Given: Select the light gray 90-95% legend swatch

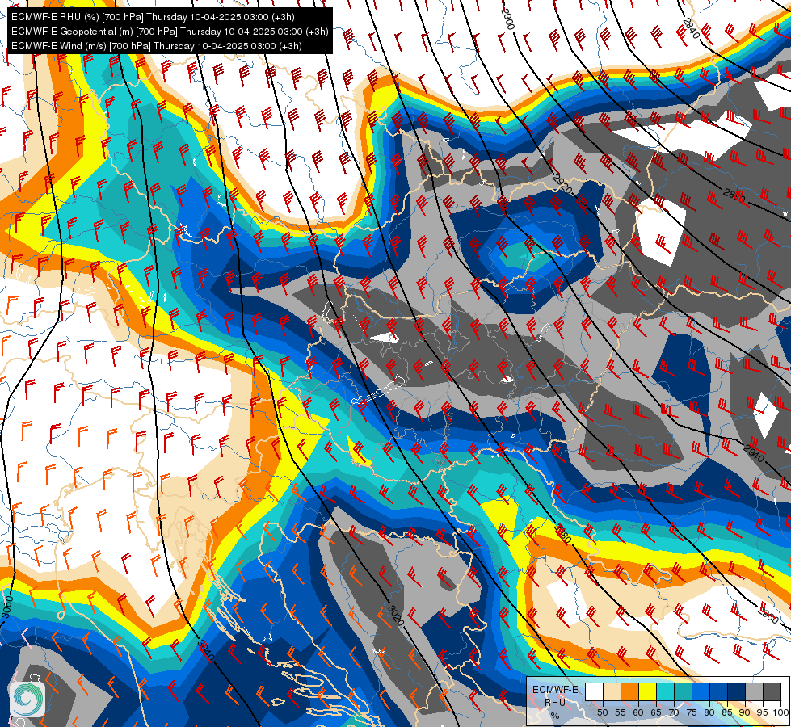Looking at the screenshot, I should point(754,691).
